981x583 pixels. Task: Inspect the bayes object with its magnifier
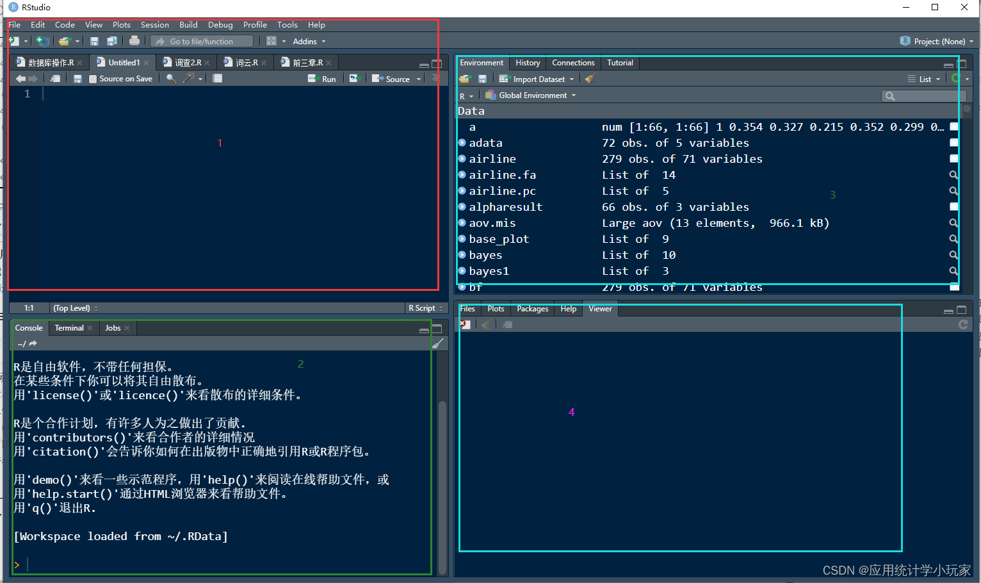click(x=953, y=255)
